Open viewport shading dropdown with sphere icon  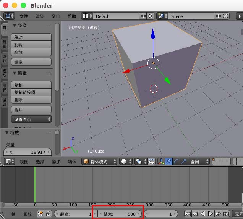(x=126, y=162)
